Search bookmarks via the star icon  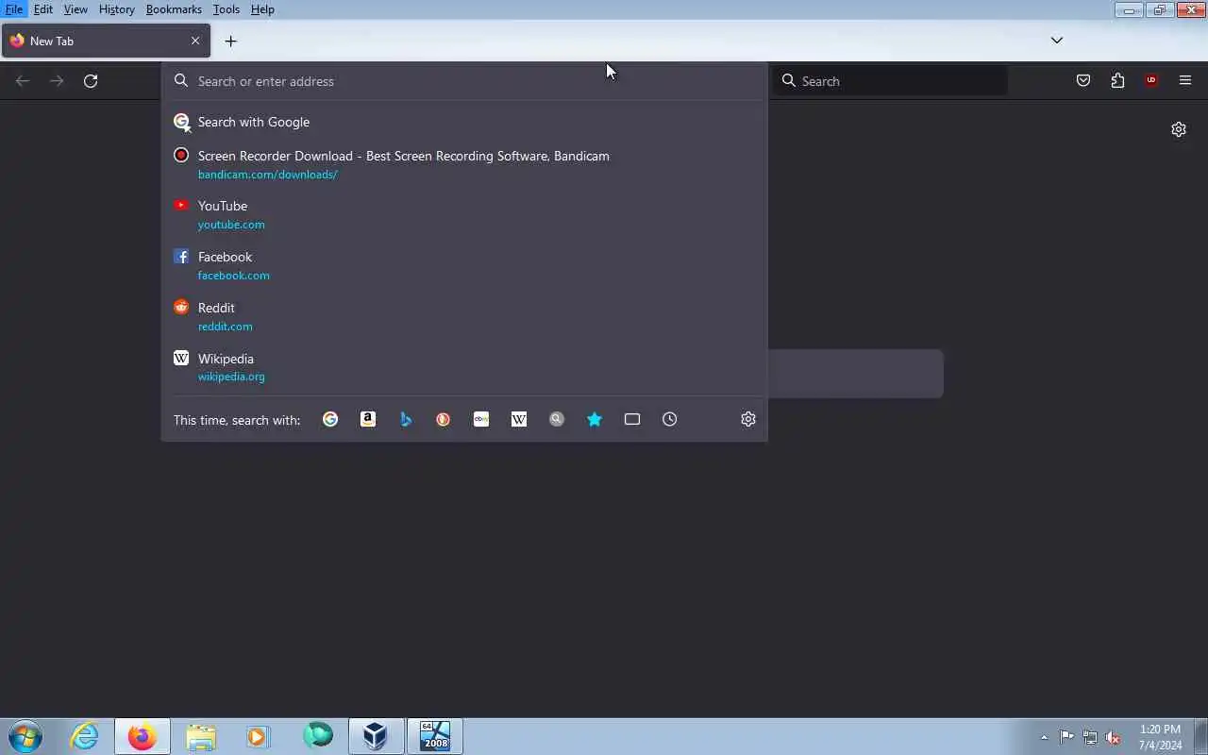click(x=595, y=419)
